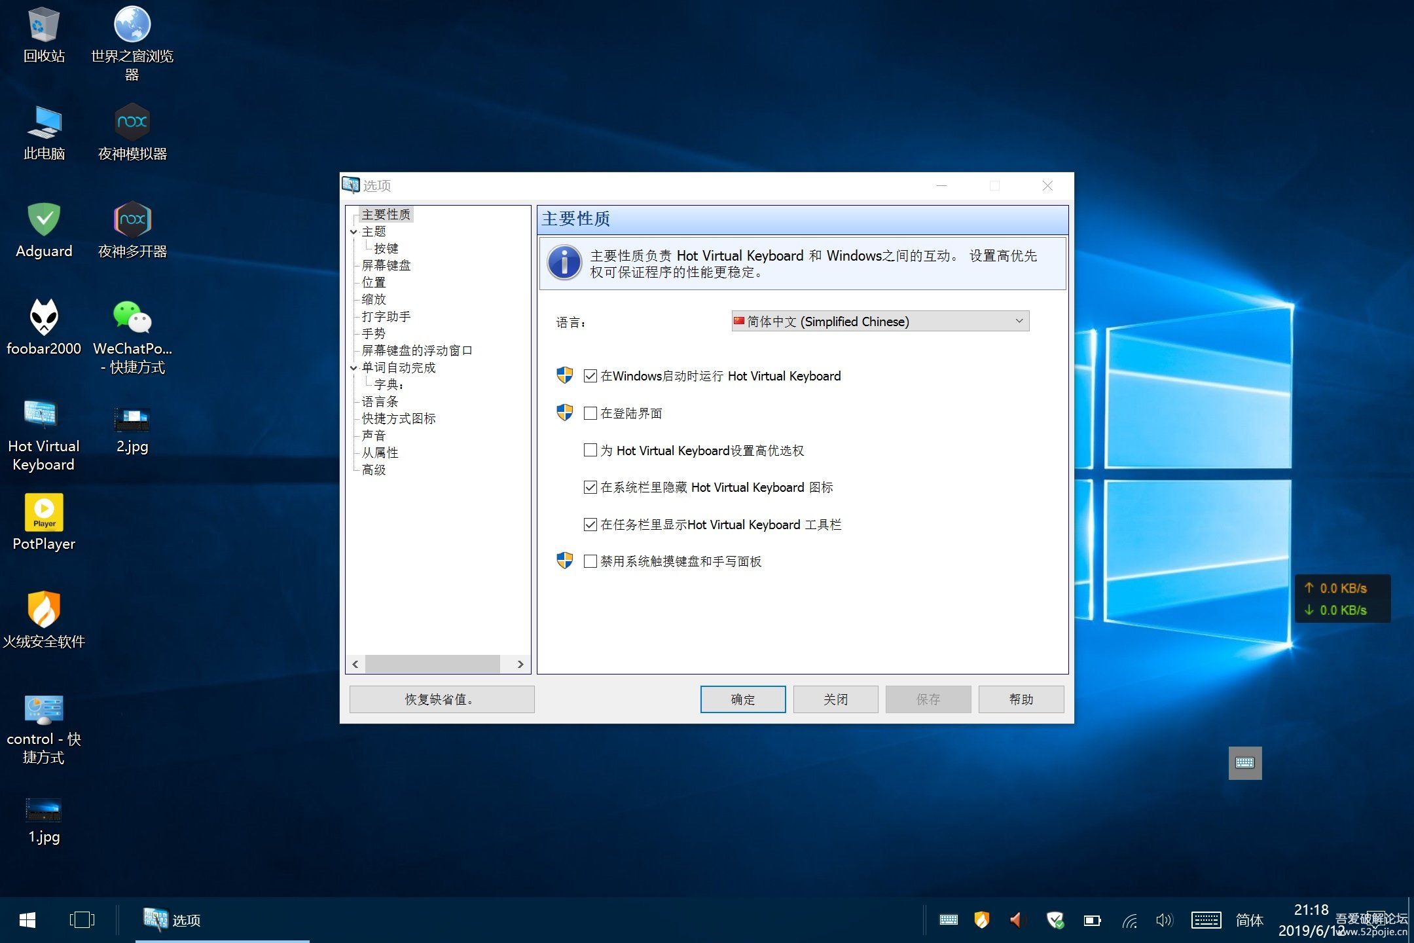This screenshot has height=943, width=1414.
Task: Open the Adguard shield tray icon
Action: point(1055,920)
